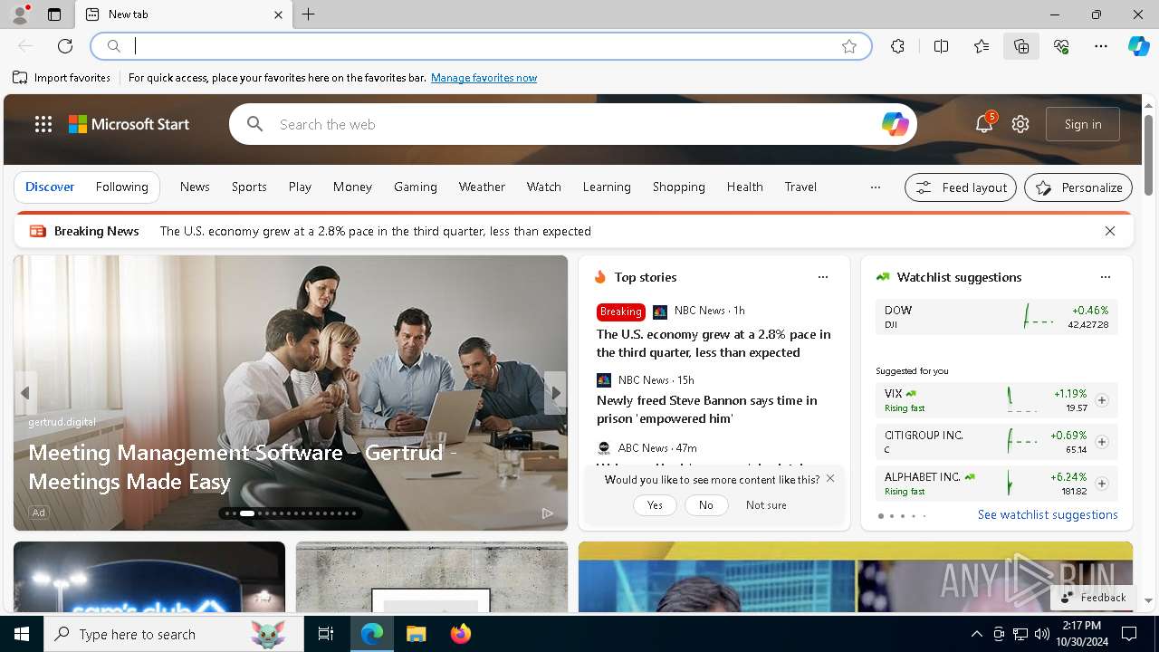Screen dimensions: 1159x652
Task: Open the Settings and more ellipsis menu
Action: [x=1101, y=46]
